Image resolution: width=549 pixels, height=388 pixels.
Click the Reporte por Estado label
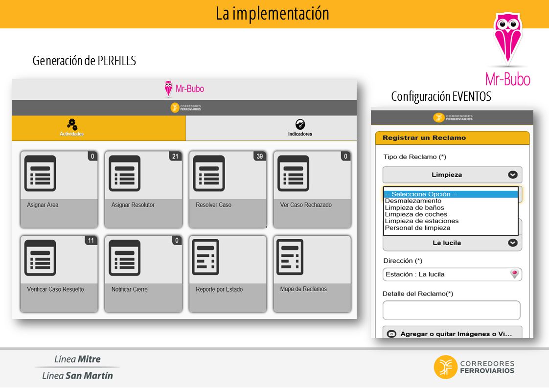[219, 289]
